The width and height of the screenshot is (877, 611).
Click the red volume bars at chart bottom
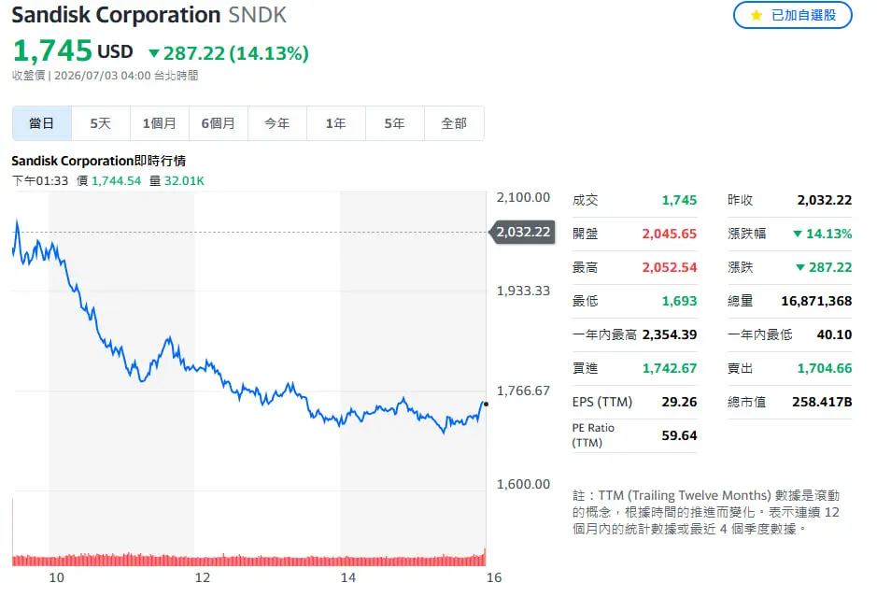[x=248, y=559]
